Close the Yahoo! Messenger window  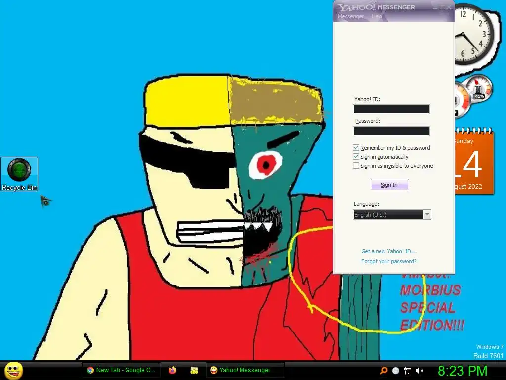(449, 7)
